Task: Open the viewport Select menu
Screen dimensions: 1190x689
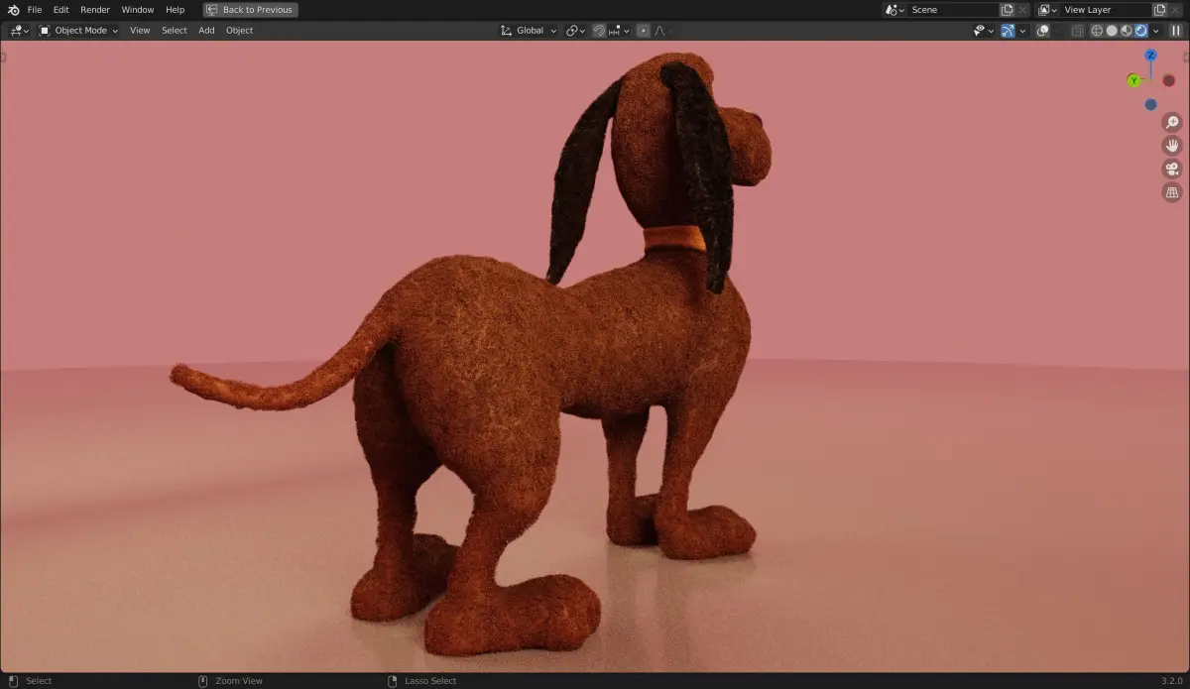Action: tap(175, 31)
